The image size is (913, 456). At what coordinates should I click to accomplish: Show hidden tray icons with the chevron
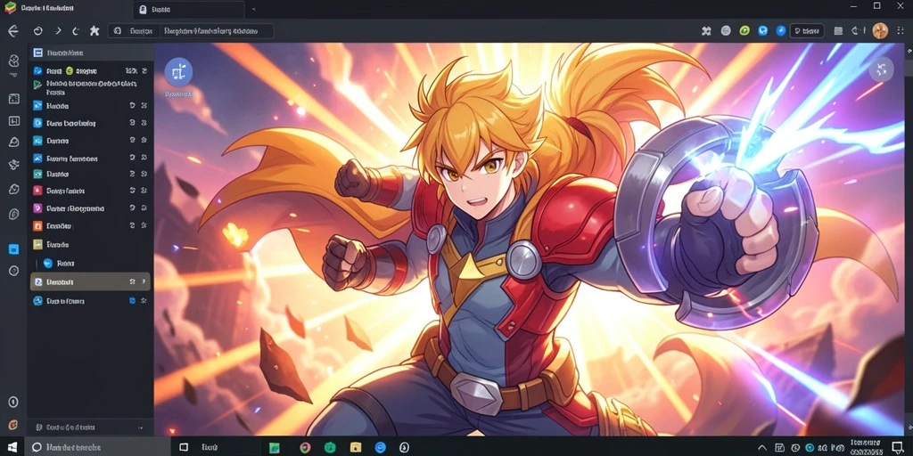pos(762,447)
